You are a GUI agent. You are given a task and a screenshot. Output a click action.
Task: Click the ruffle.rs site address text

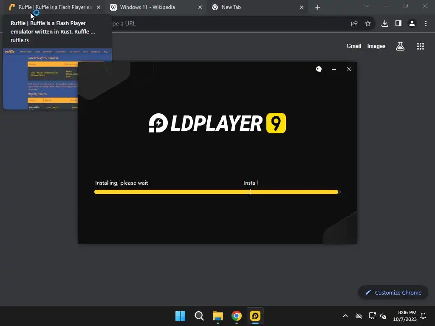20,40
